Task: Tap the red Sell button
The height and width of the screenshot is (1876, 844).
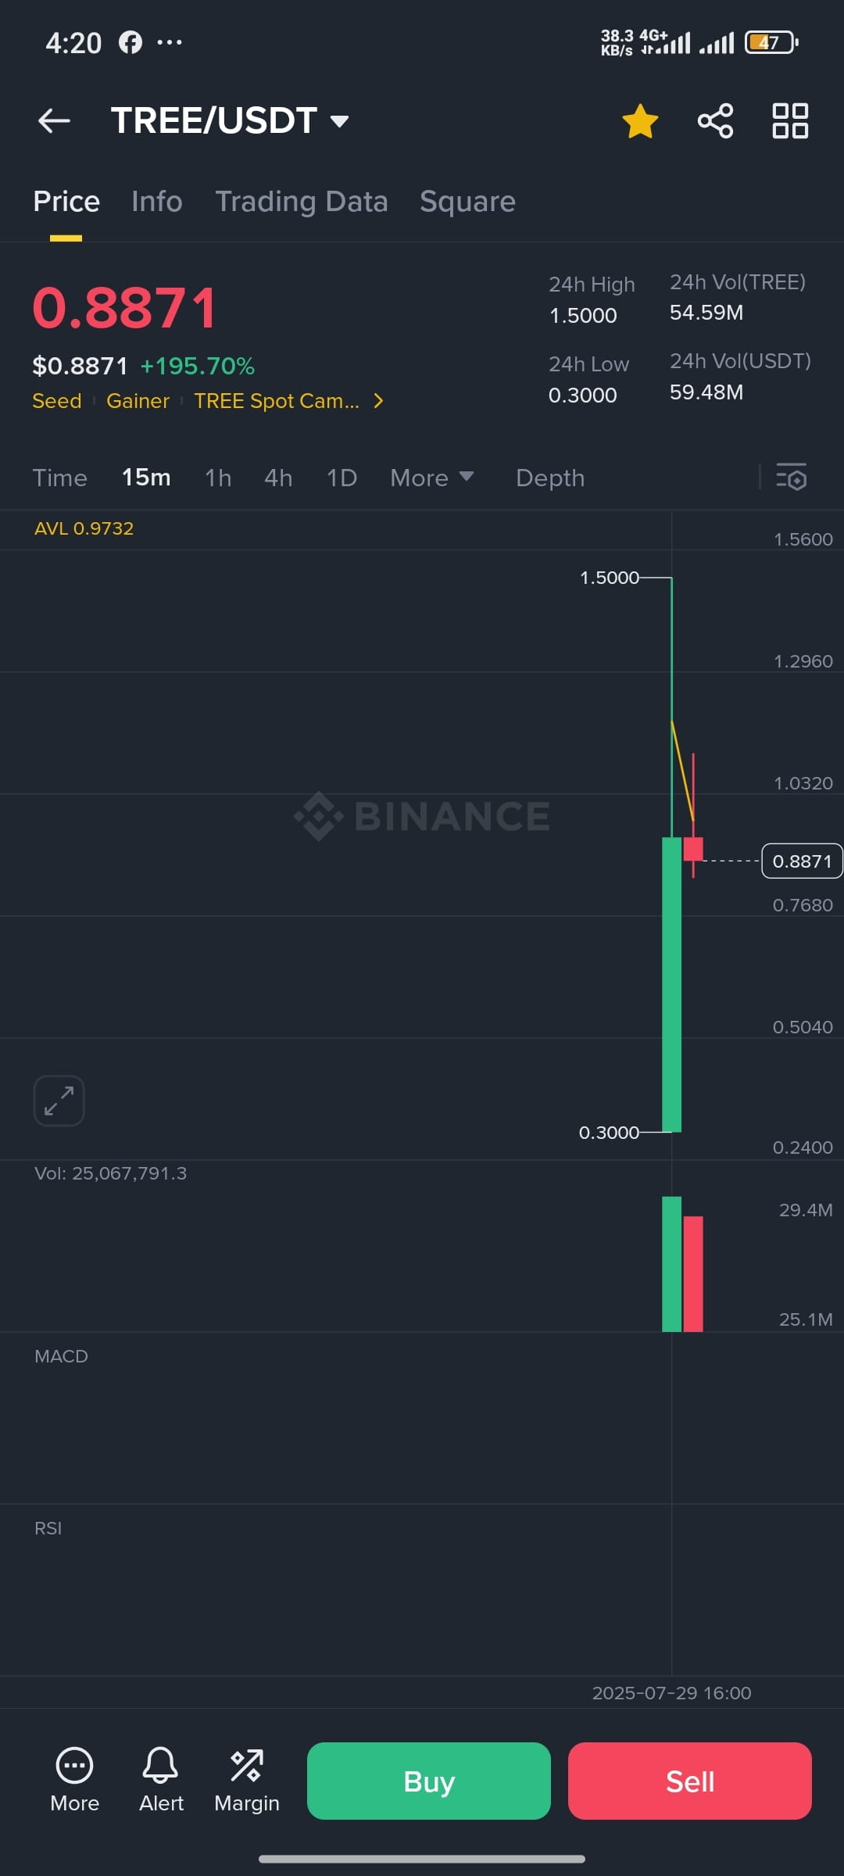Action: (690, 1781)
